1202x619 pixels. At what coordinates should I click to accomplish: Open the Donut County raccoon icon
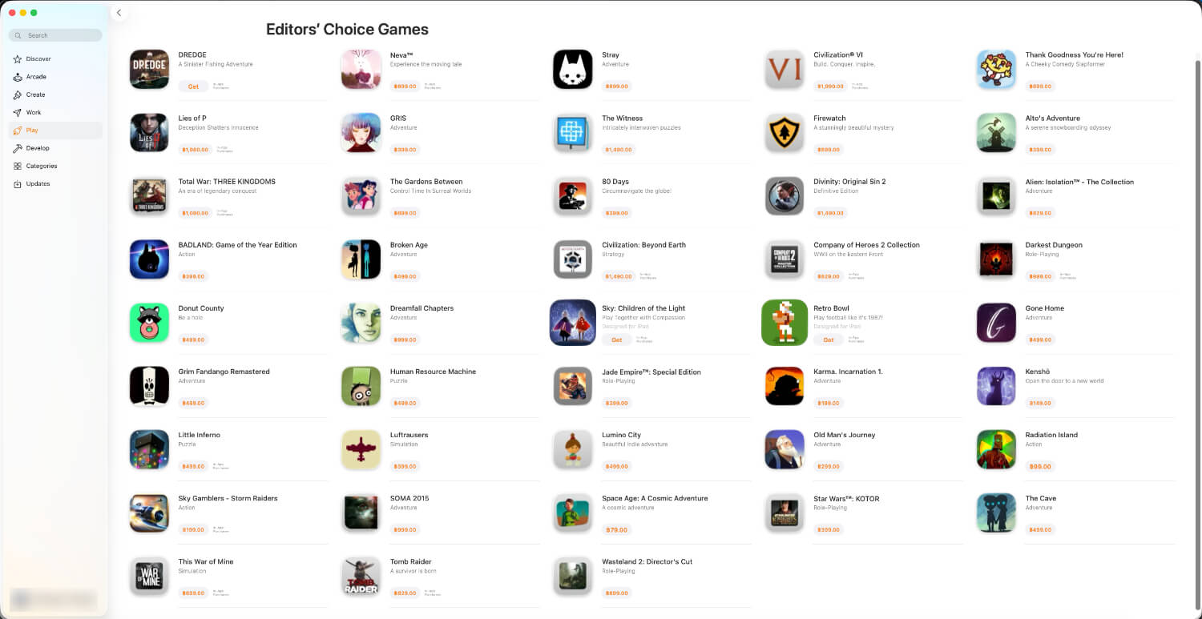(149, 323)
